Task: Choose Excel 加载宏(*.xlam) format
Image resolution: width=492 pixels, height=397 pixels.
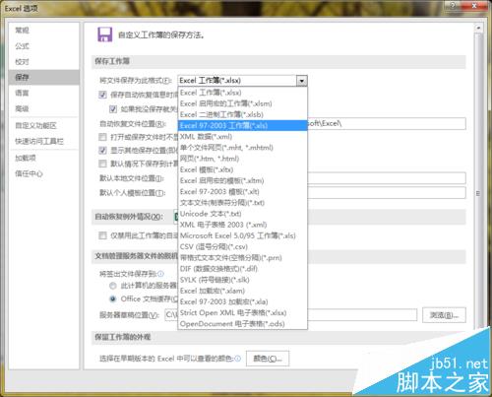Action: [243, 291]
